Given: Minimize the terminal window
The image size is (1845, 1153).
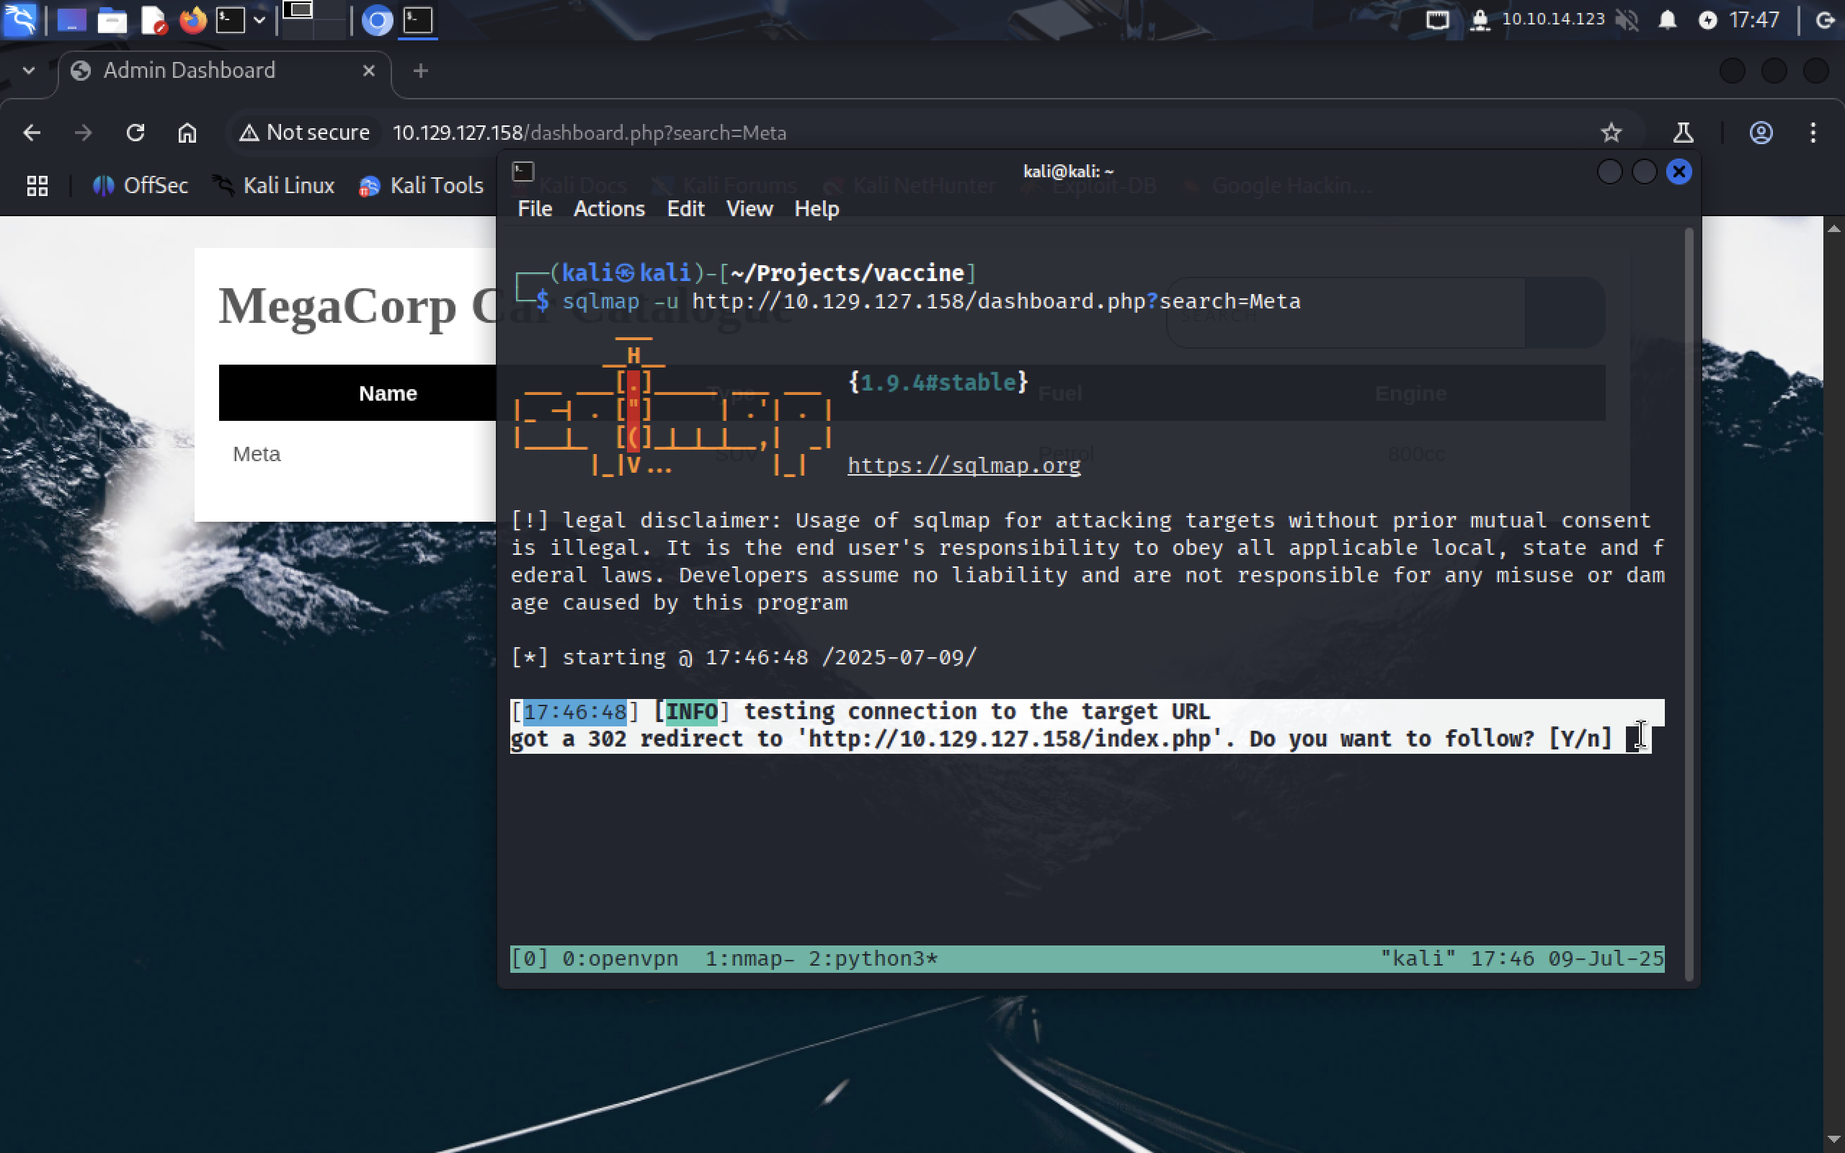Looking at the screenshot, I should pos(1609,172).
